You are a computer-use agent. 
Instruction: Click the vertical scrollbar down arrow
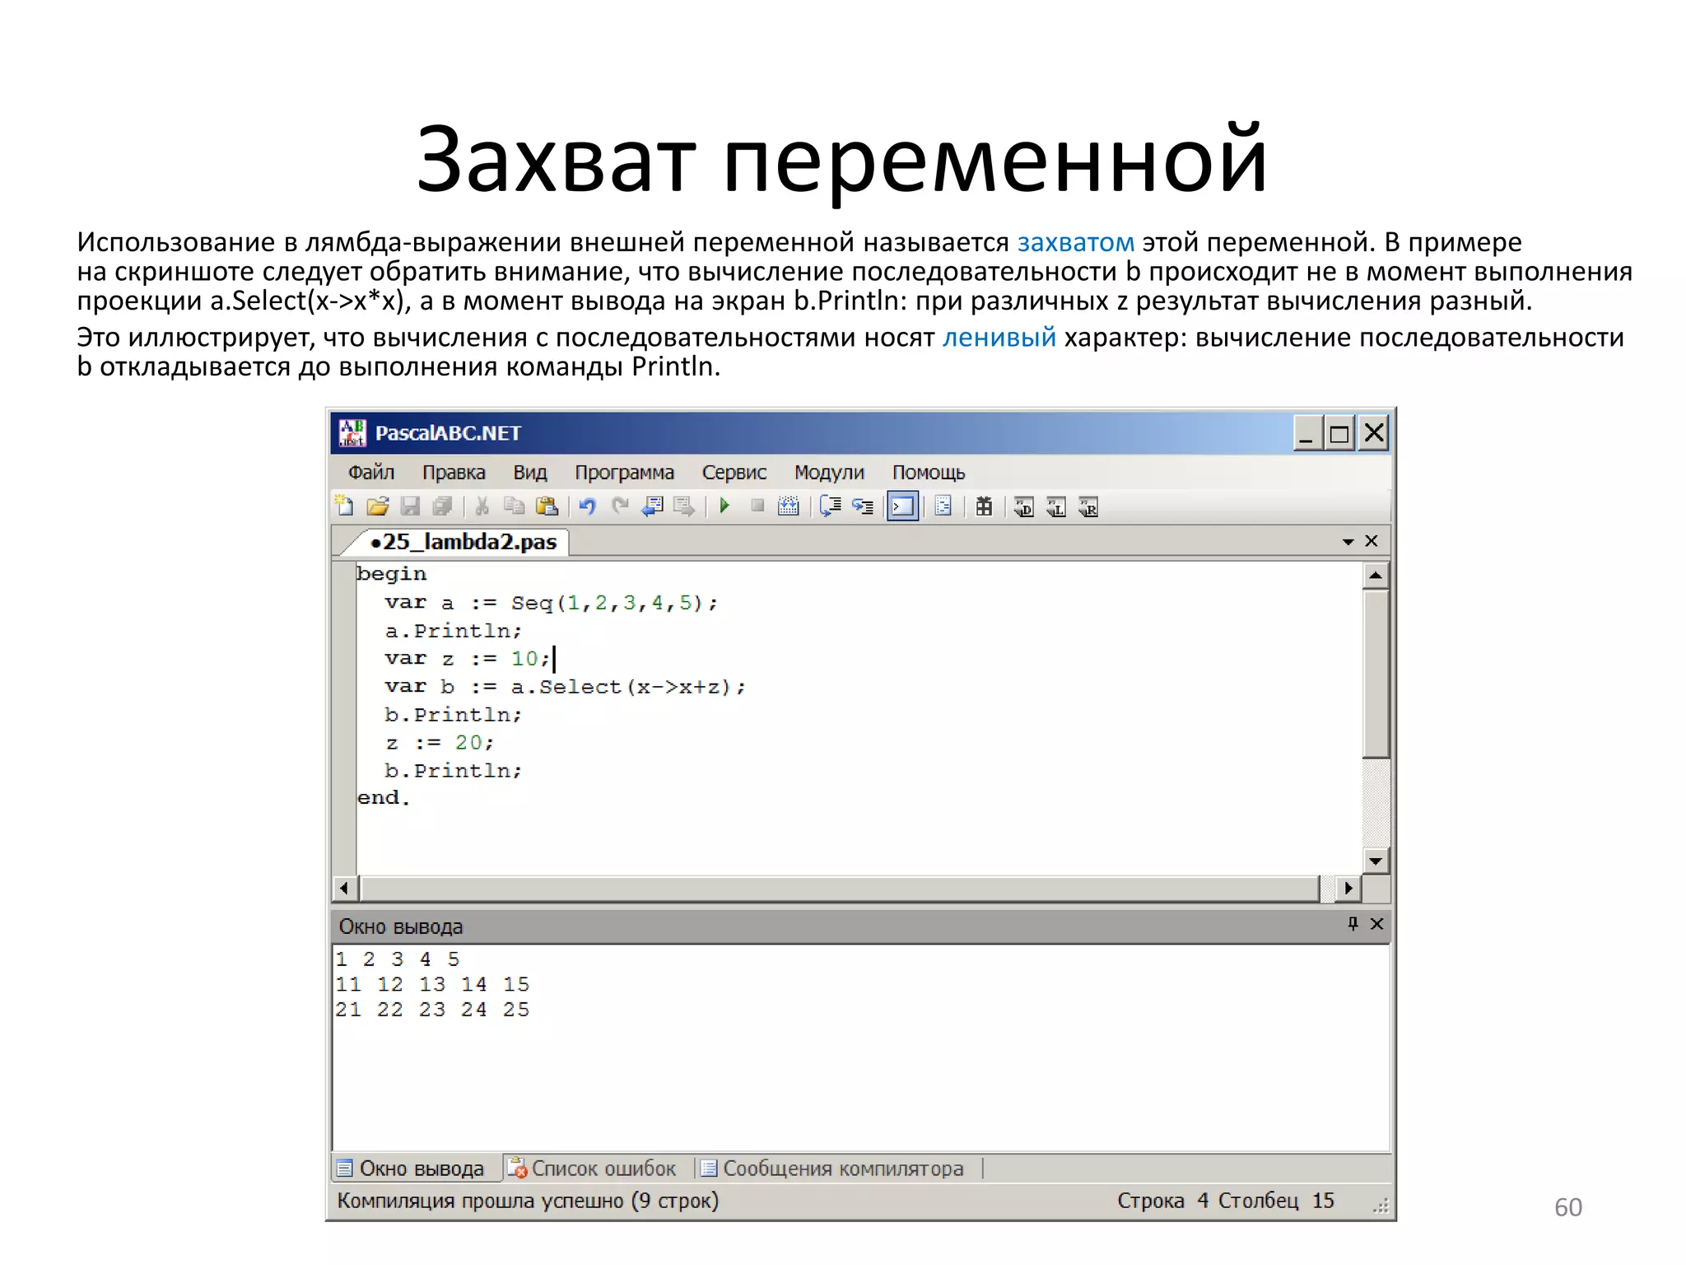(x=1375, y=861)
